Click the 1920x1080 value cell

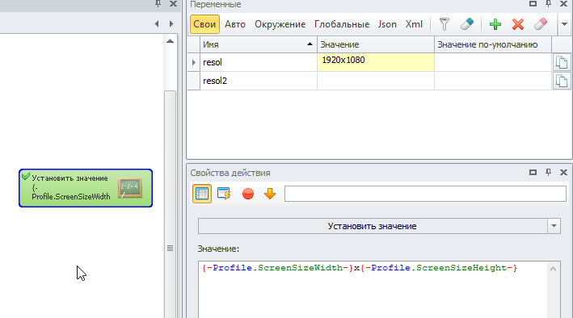point(376,62)
